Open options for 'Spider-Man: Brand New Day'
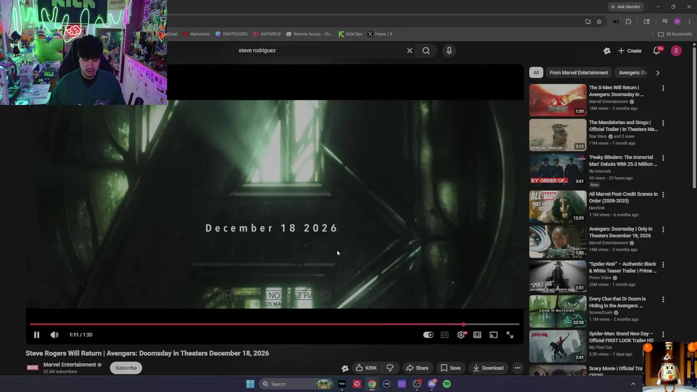The image size is (697, 392). pos(663,334)
